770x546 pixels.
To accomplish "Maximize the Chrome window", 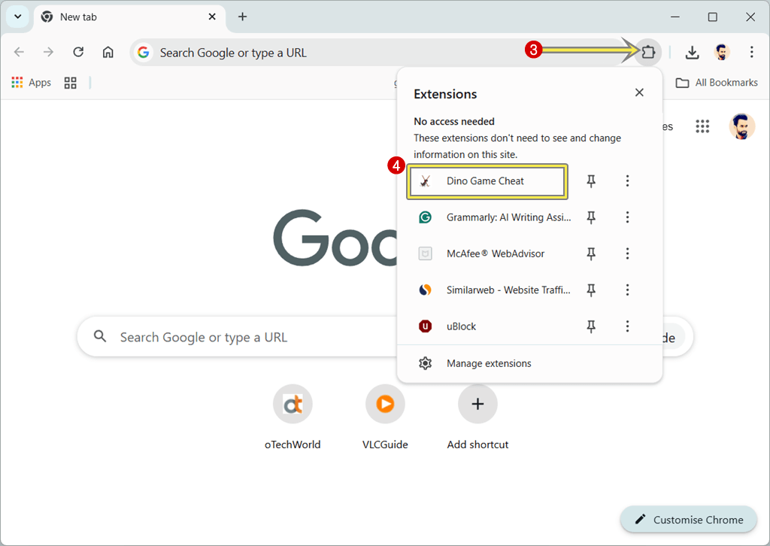I will (713, 17).
